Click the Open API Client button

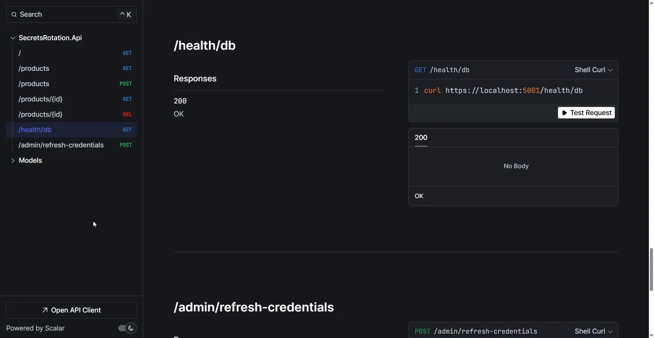pyautogui.click(x=71, y=310)
